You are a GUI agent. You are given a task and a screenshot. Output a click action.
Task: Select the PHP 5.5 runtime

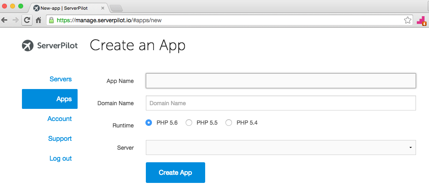[x=189, y=123]
